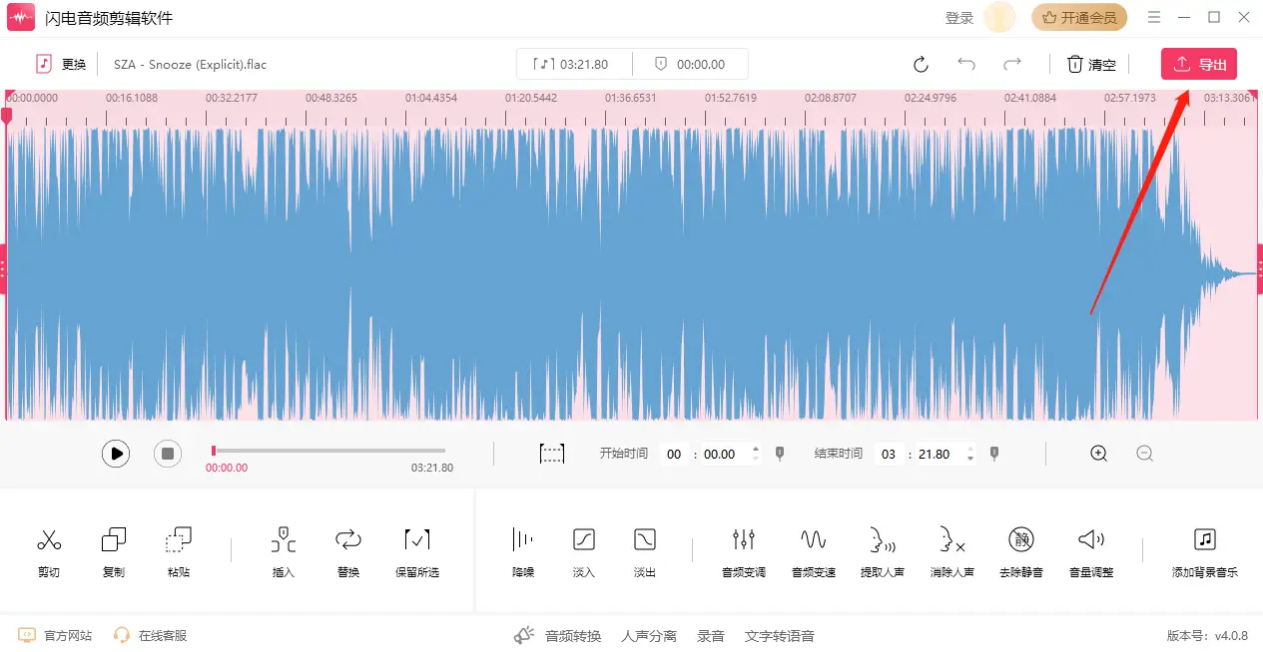Click the file name SZA - Snooze (Explicit).flac
Viewport: 1263px width, 652px height.
[x=190, y=64]
